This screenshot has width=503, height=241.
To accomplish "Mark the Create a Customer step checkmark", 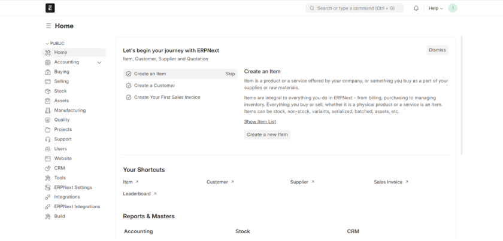I will click(x=128, y=86).
